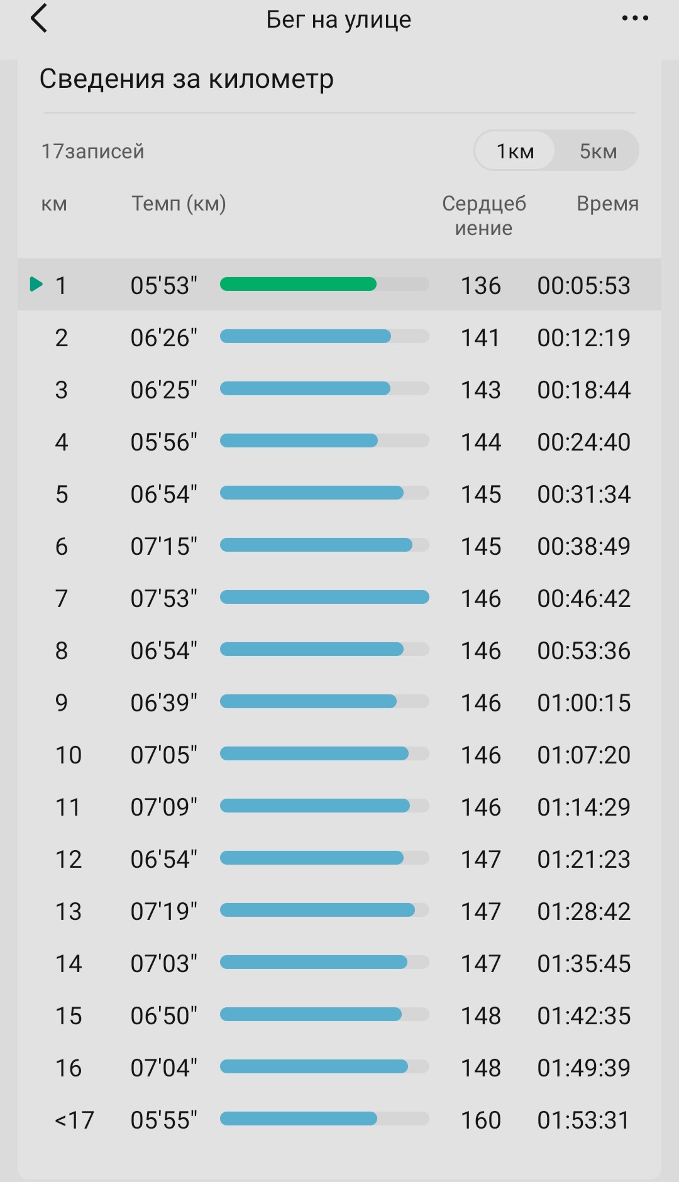Viewport: 679px width, 1182px height.
Task: Click the км column header
Action: click(54, 204)
